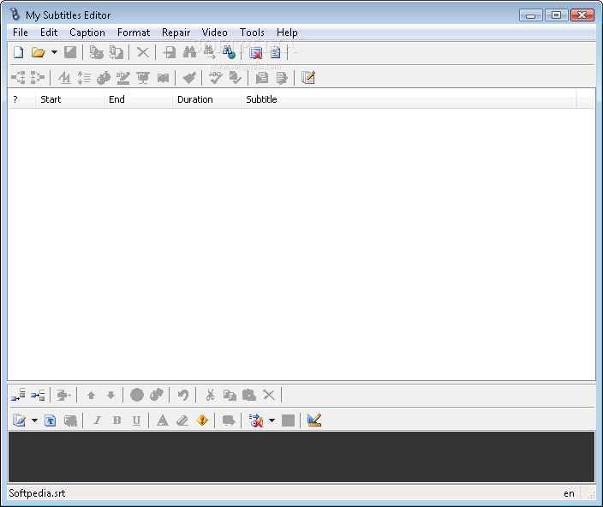Click the End column header
The height and width of the screenshot is (507, 603).
click(x=138, y=99)
